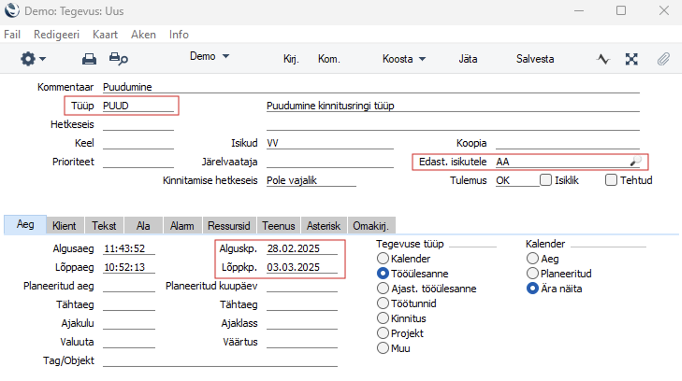Viewport: 682px width, 381px height.
Task: Open the gear settings menu
Action: click(x=33, y=59)
